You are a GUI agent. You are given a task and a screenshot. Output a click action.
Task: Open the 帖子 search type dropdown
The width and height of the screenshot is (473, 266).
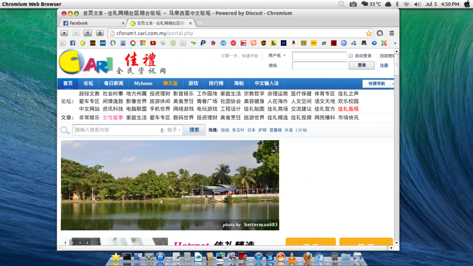tap(174, 130)
